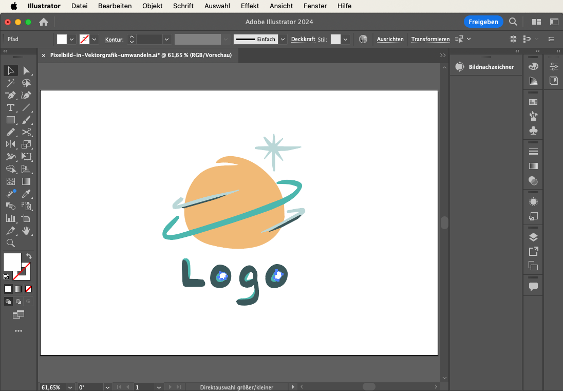Image resolution: width=563 pixels, height=391 pixels.
Task: Open the Comments panel speech bubble
Action: pyautogui.click(x=533, y=287)
